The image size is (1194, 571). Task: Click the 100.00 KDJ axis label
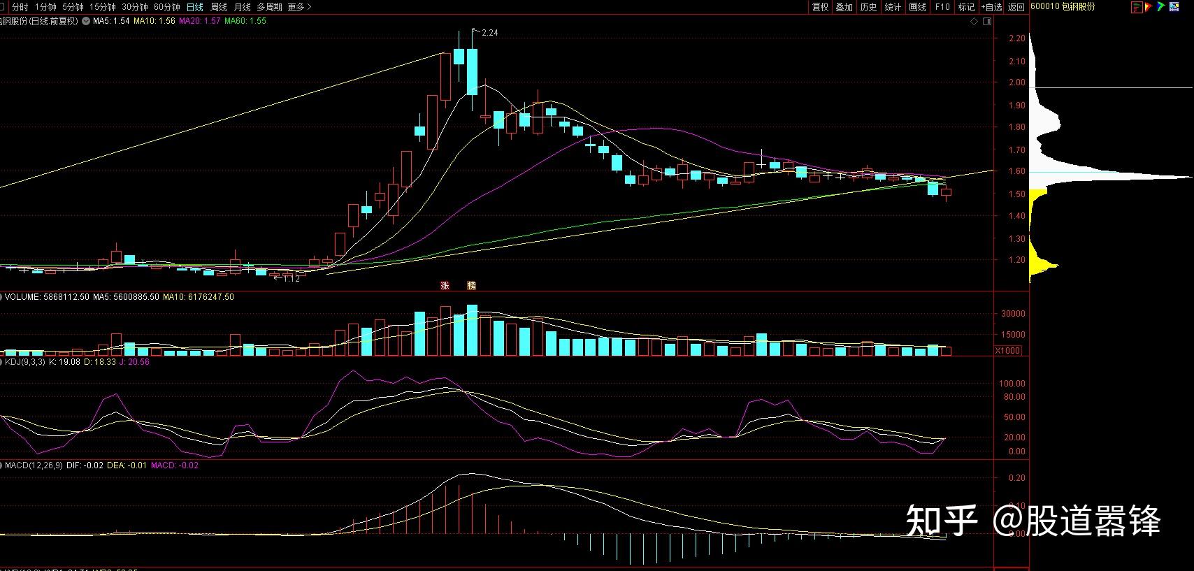click(x=1012, y=384)
